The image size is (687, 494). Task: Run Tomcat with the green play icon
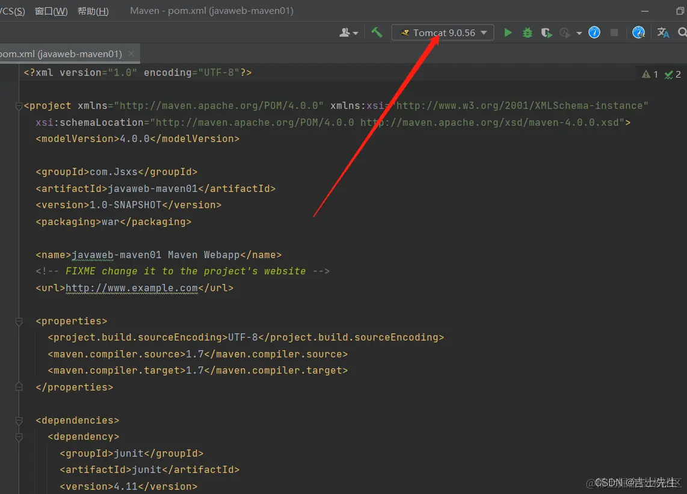[508, 32]
